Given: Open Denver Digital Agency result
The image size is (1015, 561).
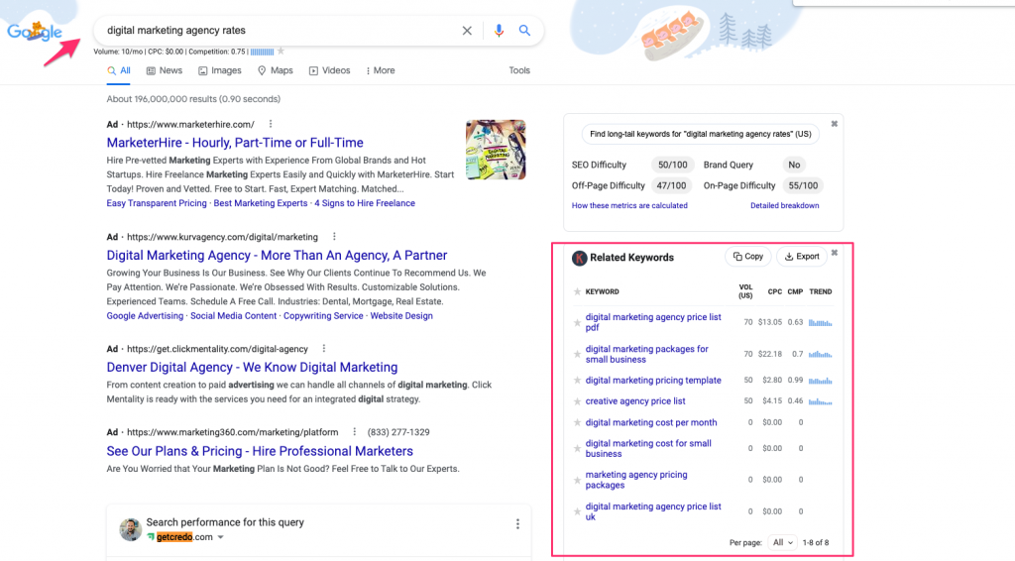Looking at the screenshot, I should point(253,367).
